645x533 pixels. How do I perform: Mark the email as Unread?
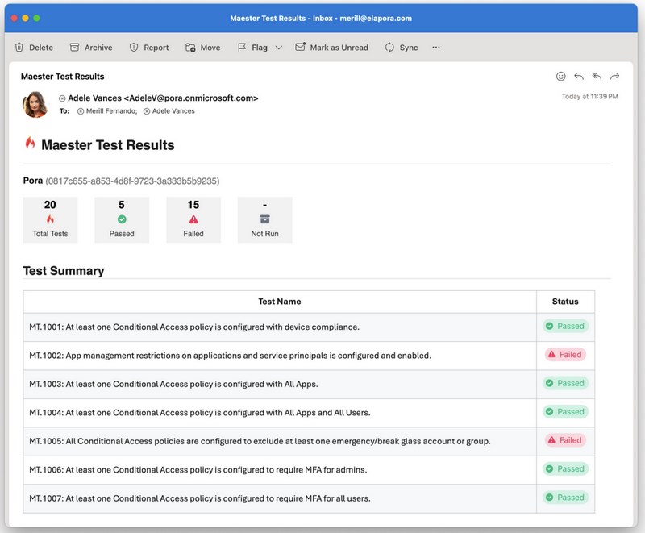[331, 48]
